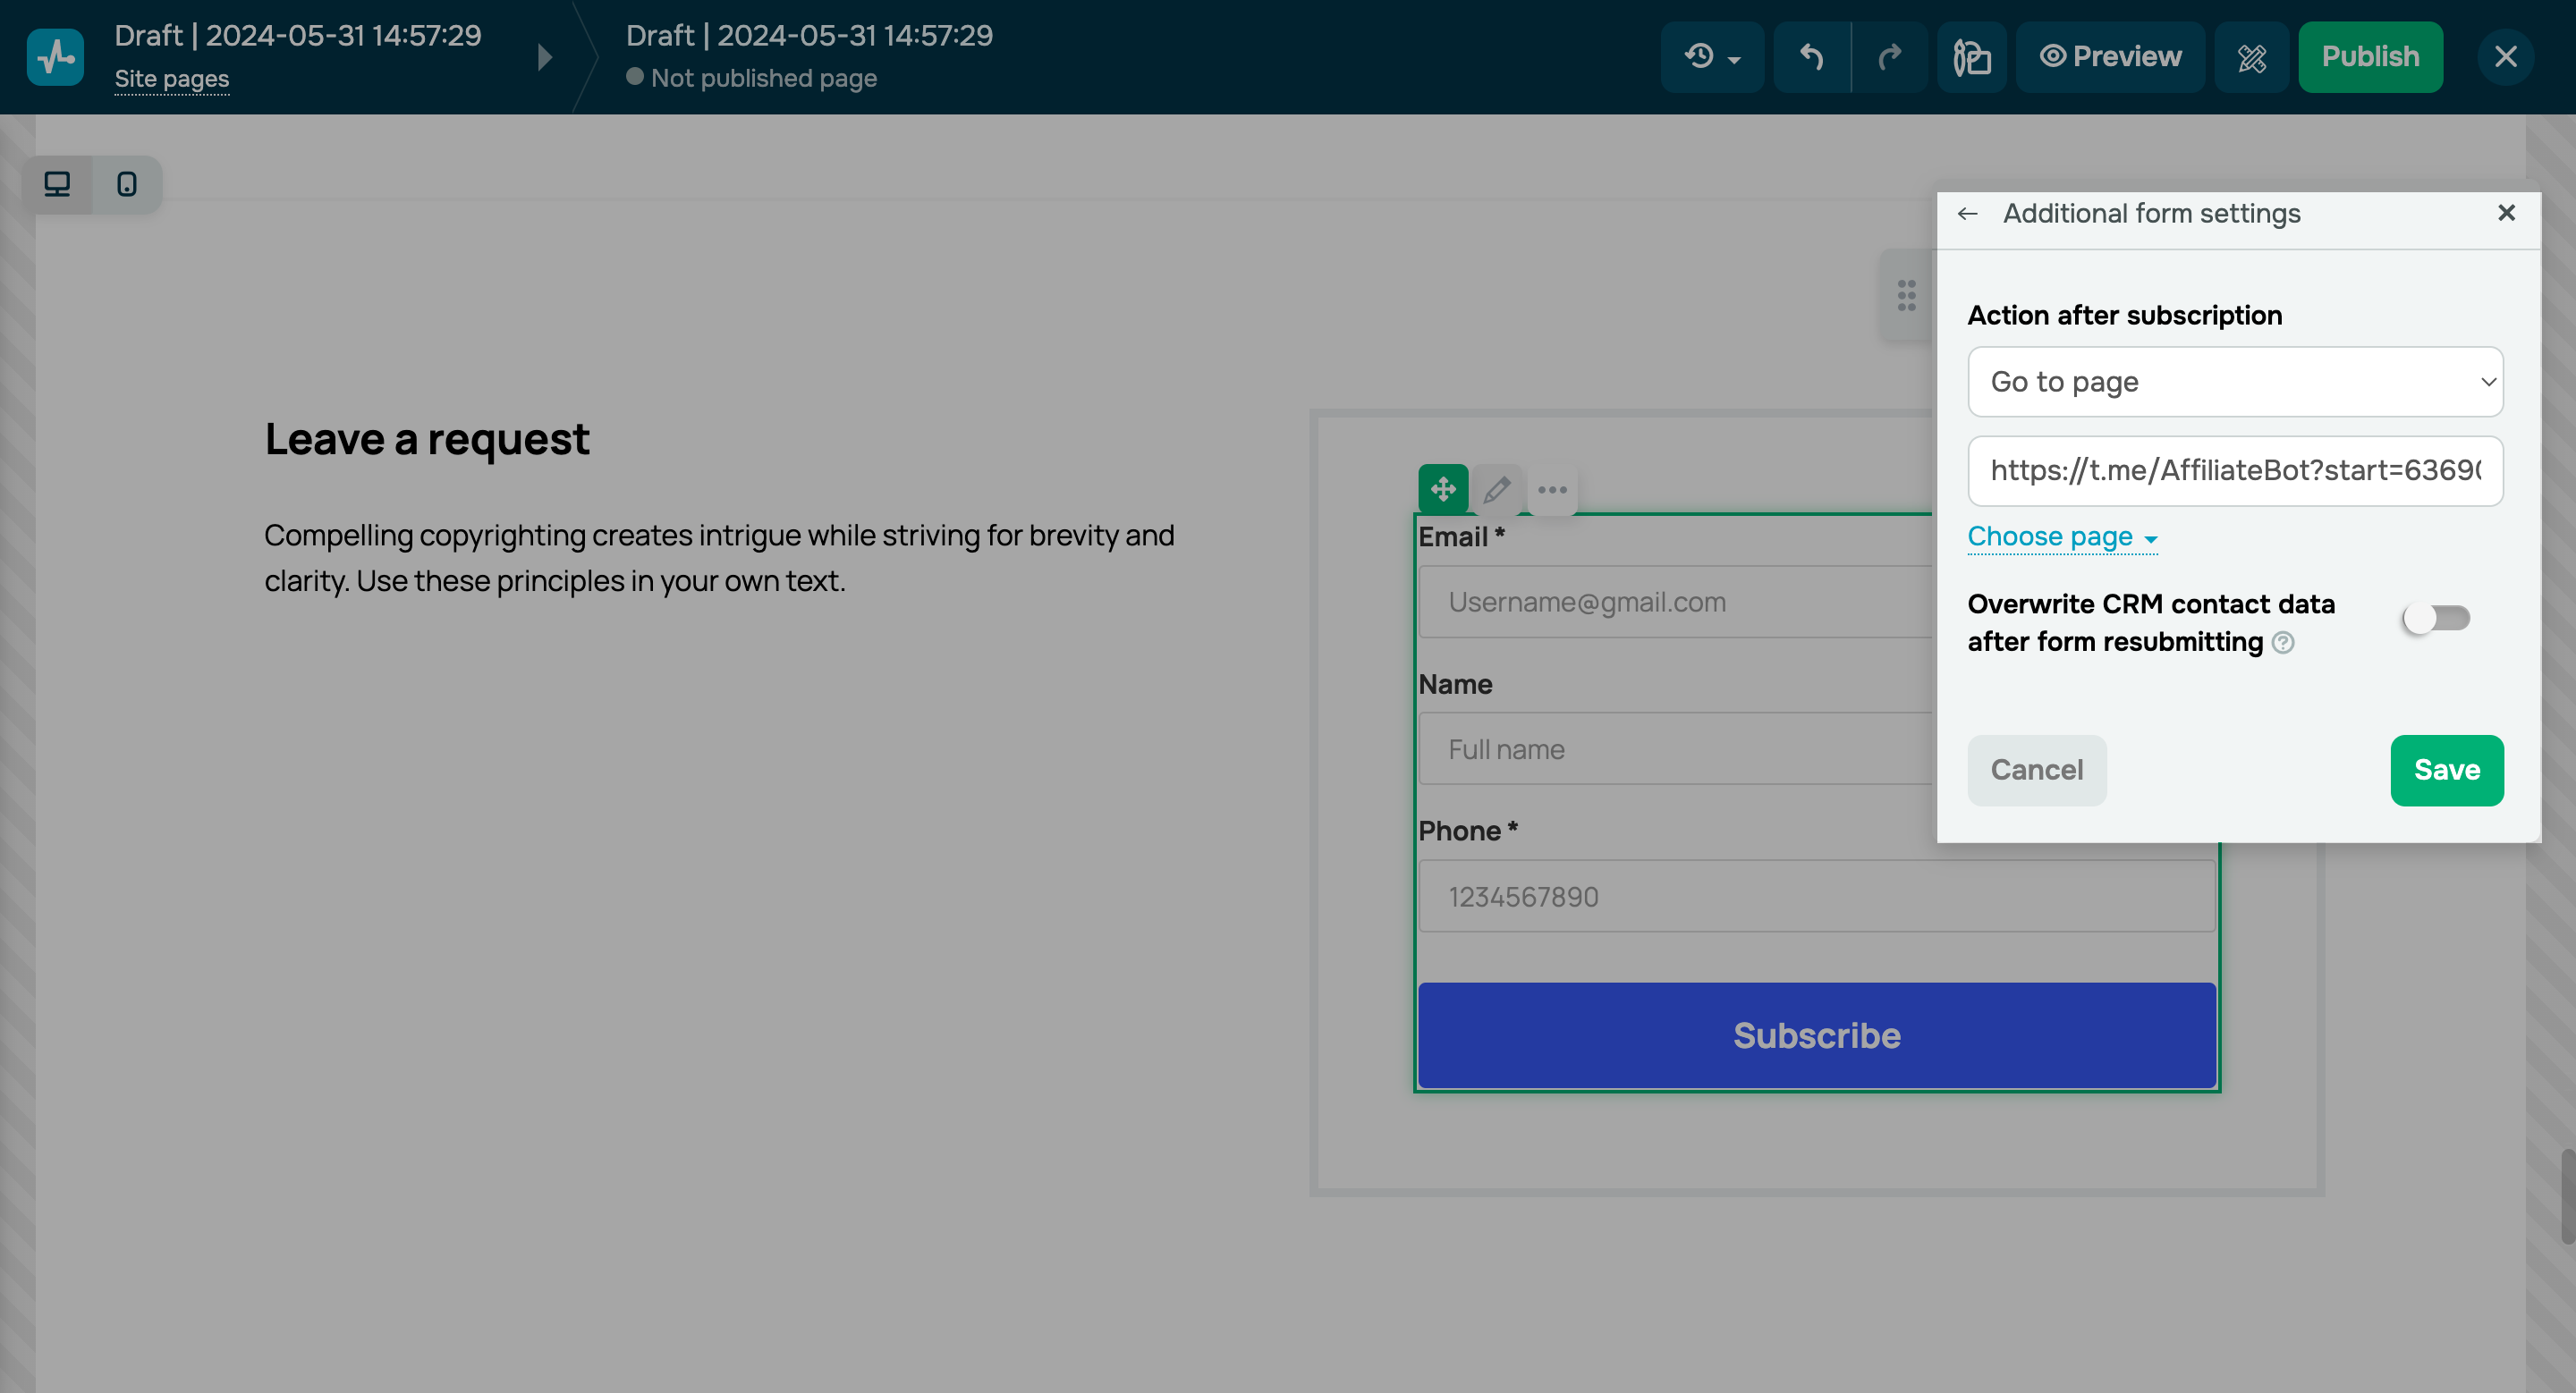Publish the page
The height and width of the screenshot is (1393, 2576).
tap(2371, 57)
